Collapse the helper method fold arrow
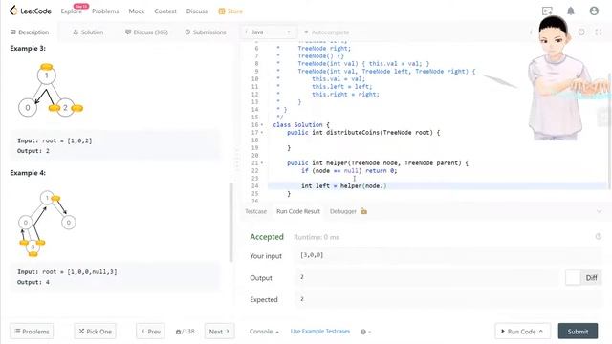This screenshot has width=612, height=344. pyautogui.click(x=262, y=163)
